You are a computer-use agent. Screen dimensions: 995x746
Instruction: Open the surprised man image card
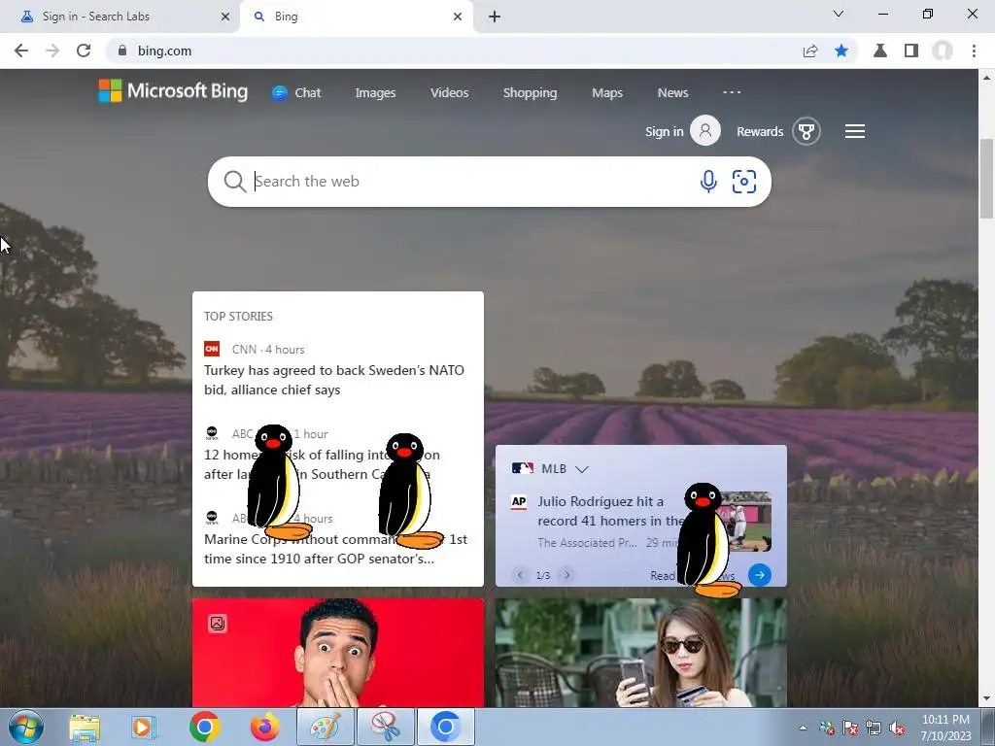pos(337,653)
